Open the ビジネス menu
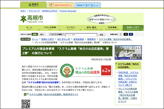Image resolution: width=164 pixels, height=109 pixels. pyautogui.click(x=71, y=28)
